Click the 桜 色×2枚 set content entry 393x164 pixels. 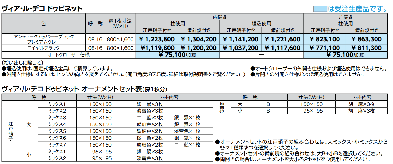tap(150, 138)
